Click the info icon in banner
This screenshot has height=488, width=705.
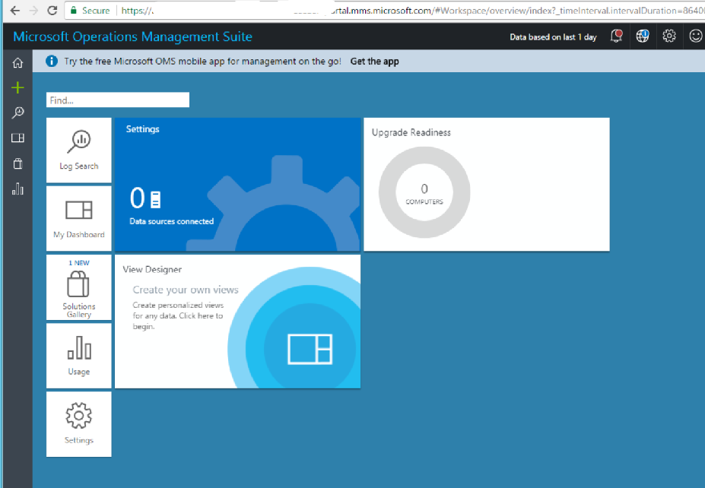click(x=52, y=61)
